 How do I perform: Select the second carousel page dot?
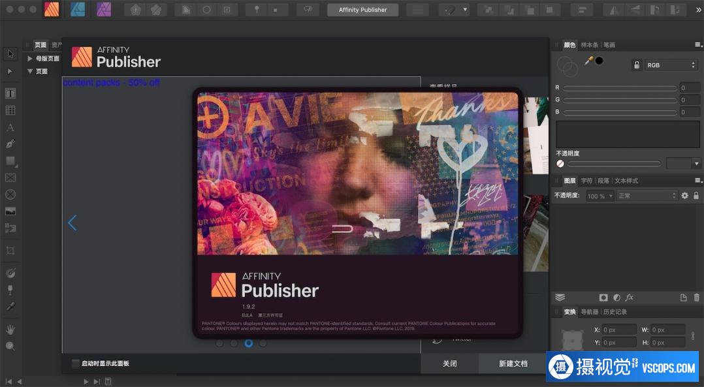(x=234, y=343)
